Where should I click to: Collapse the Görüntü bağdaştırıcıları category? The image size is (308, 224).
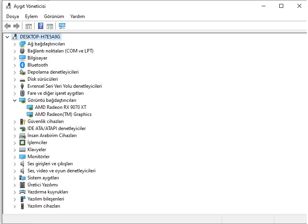[15, 100]
